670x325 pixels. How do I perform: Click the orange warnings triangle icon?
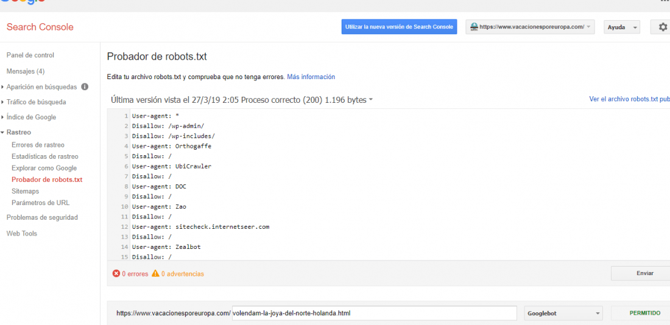coord(155,273)
